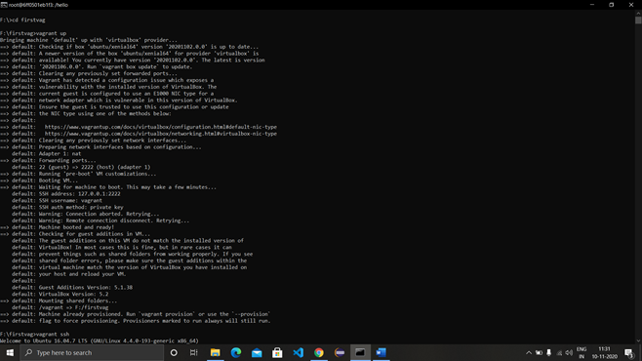Click the 'Mounting shared folders...' line

tap(59, 301)
